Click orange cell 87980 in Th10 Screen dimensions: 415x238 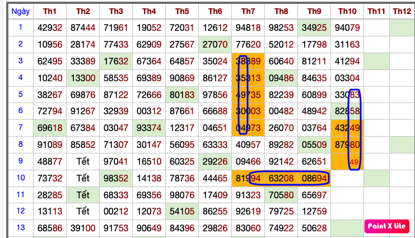click(x=347, y=145)
